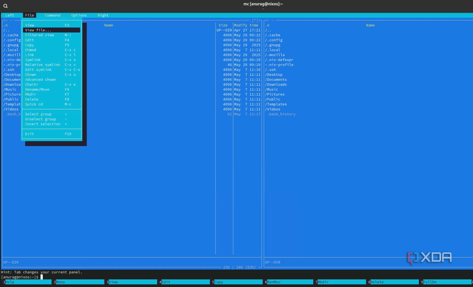Open the Options menu
This screenshot has width=473, height=287.
[x=79, y=15]
